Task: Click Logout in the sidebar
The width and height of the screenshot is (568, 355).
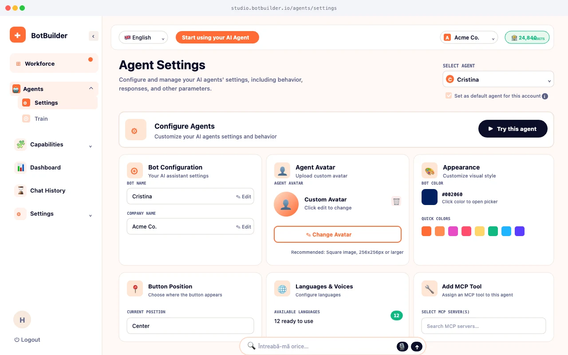Action: click(27, 340)
